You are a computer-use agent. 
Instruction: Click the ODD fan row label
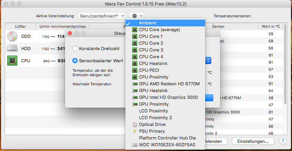click(x=26, y=37)
